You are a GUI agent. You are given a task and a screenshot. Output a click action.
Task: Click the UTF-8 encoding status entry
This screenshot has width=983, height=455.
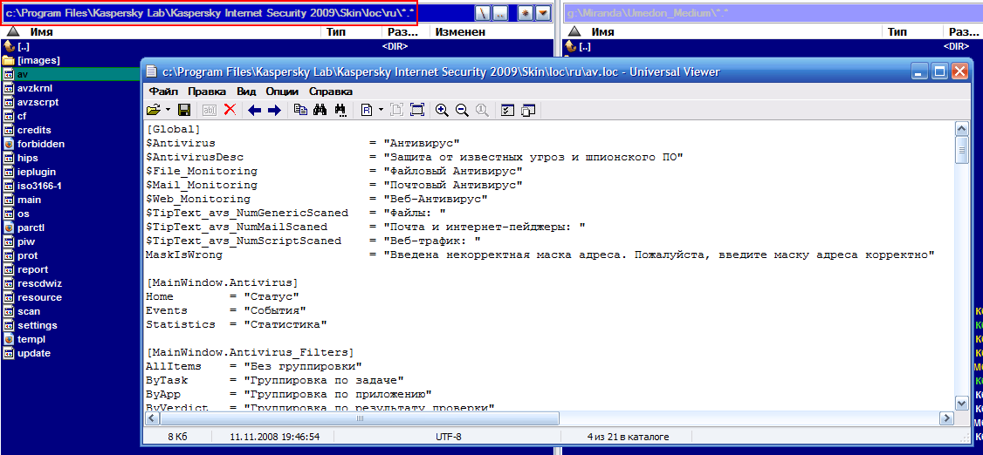click(447, 436)
